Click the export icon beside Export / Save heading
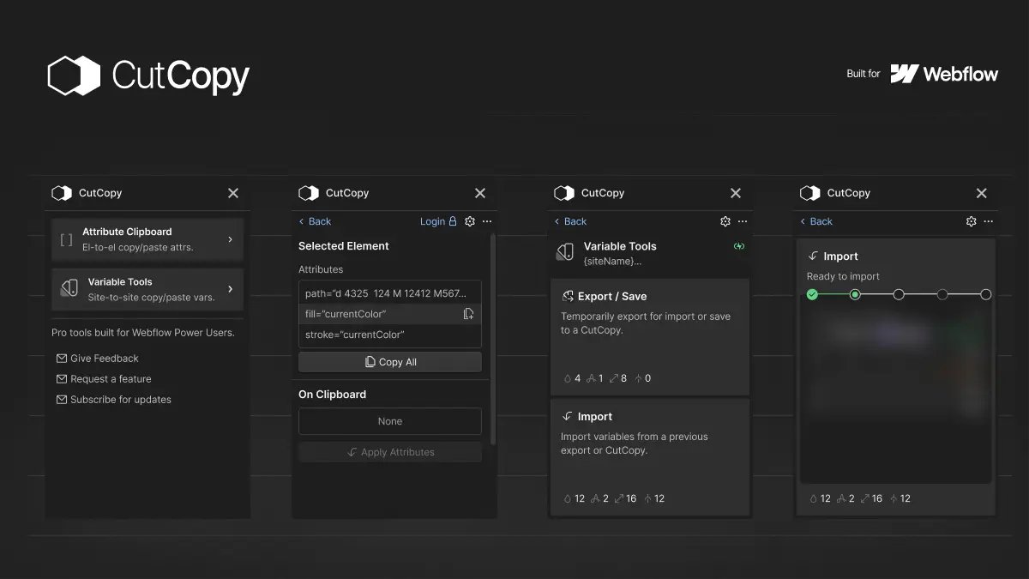 pos(568,296)
